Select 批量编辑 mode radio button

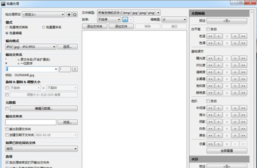pyautogui.click(x=7, y=33)
